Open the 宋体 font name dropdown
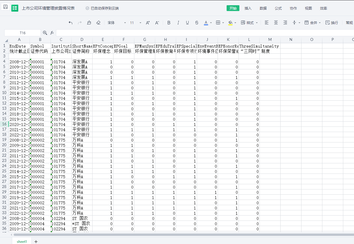This screenshot has width=354, height=244. coord(117,23)
